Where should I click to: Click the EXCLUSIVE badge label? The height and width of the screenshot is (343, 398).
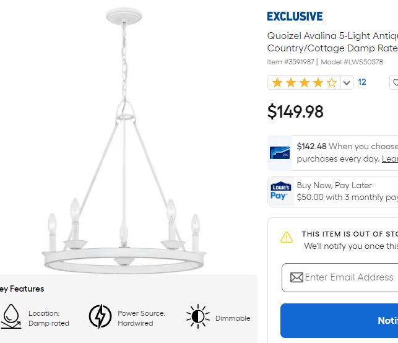pos(295,17)
